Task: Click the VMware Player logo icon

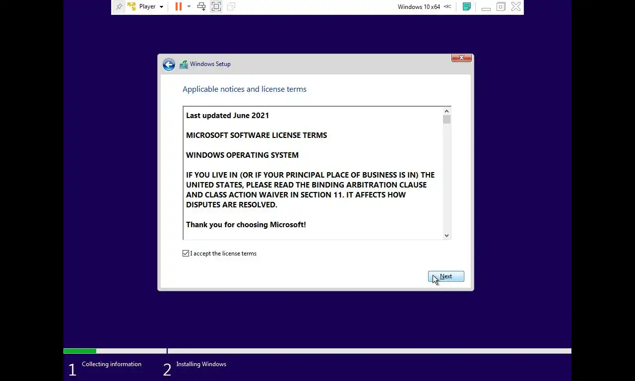Action: [x=131, y=6]
